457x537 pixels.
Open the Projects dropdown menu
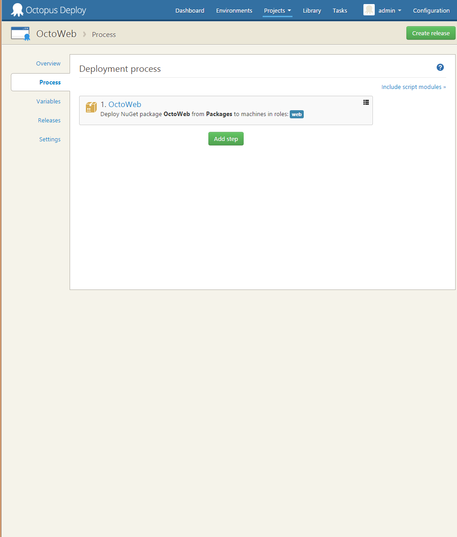(x=277, y=10)
